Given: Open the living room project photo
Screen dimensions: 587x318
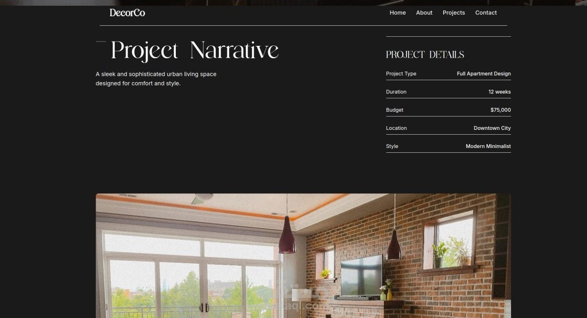Looking at the screenshot, I should [303, 255].
